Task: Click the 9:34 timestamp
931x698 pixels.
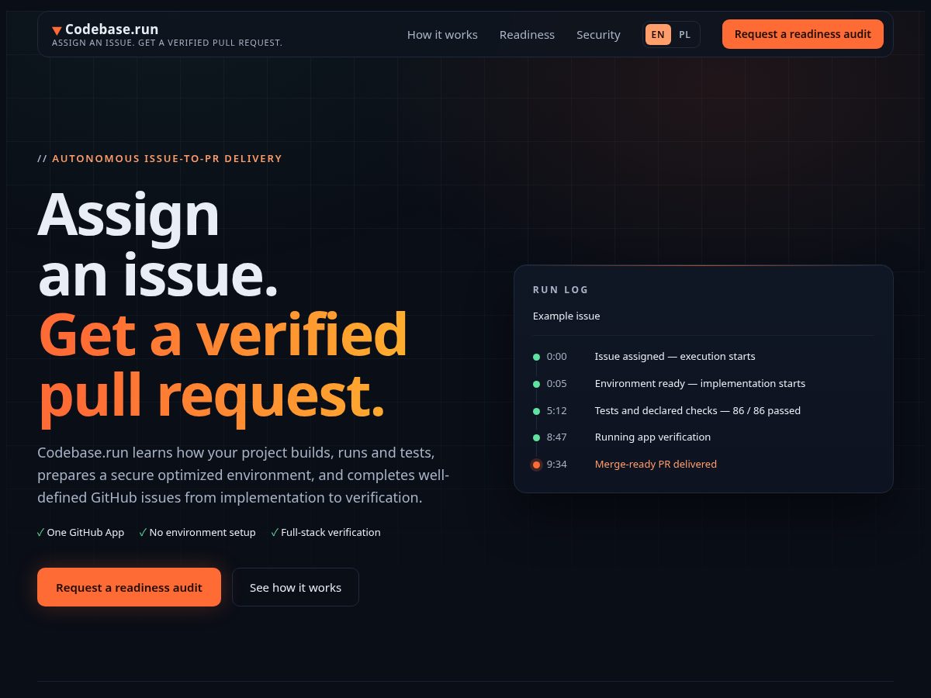Action: pos(557,465)
